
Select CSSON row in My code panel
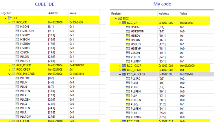pos(160,53)
